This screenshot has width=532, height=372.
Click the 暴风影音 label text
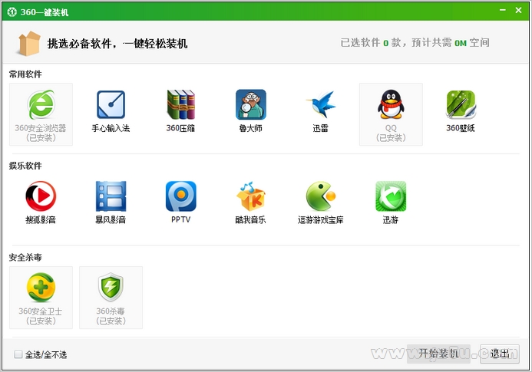tap(111, 219)
